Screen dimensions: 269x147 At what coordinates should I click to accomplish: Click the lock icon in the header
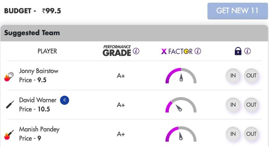point(238,51)
